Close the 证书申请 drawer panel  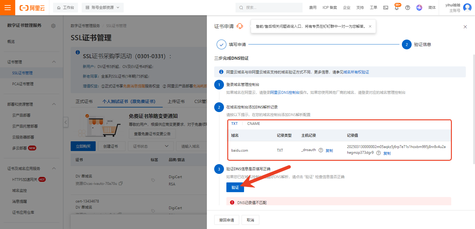coord(465,27)
